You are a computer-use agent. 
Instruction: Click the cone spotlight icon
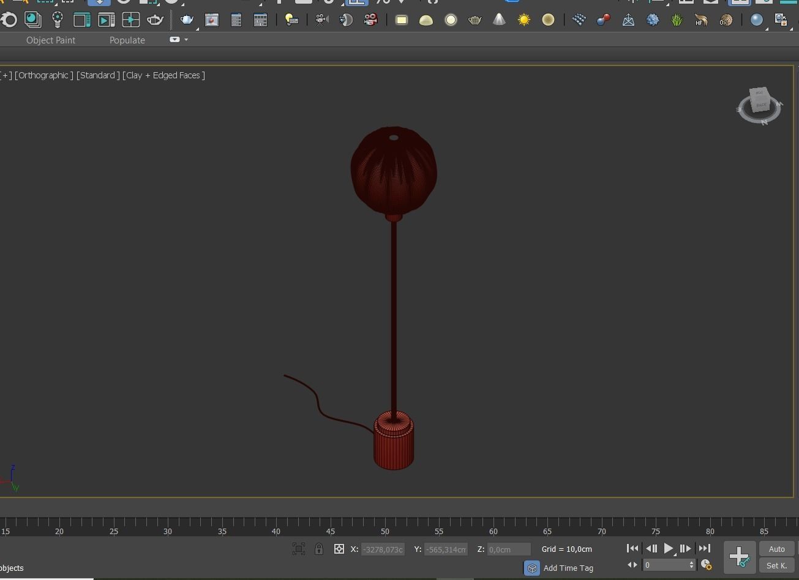click(500, 20)
